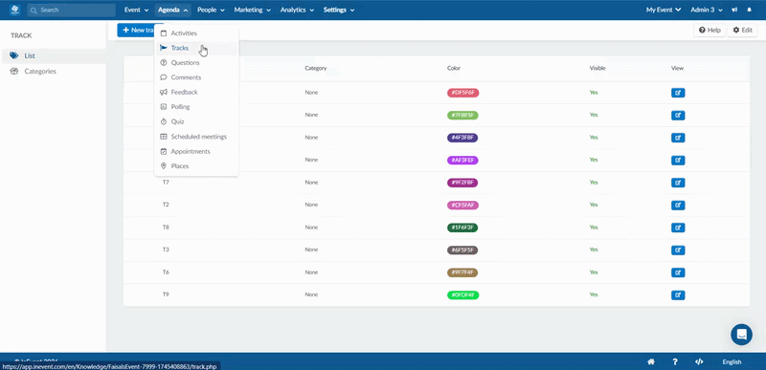Open Categories in Track sidebar
The image size is (766, 370).
[x=53, y=71]
